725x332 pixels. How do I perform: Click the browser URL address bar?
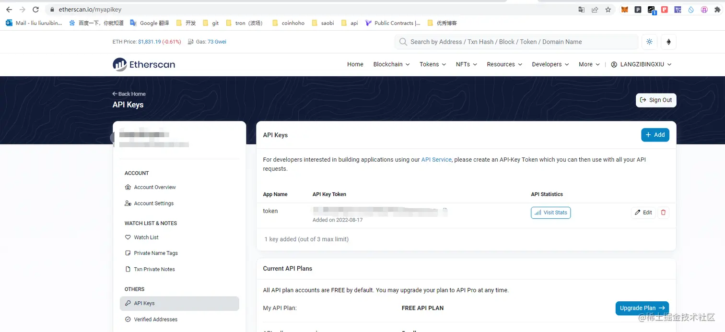pyautogui.click(x=307, y=9)
